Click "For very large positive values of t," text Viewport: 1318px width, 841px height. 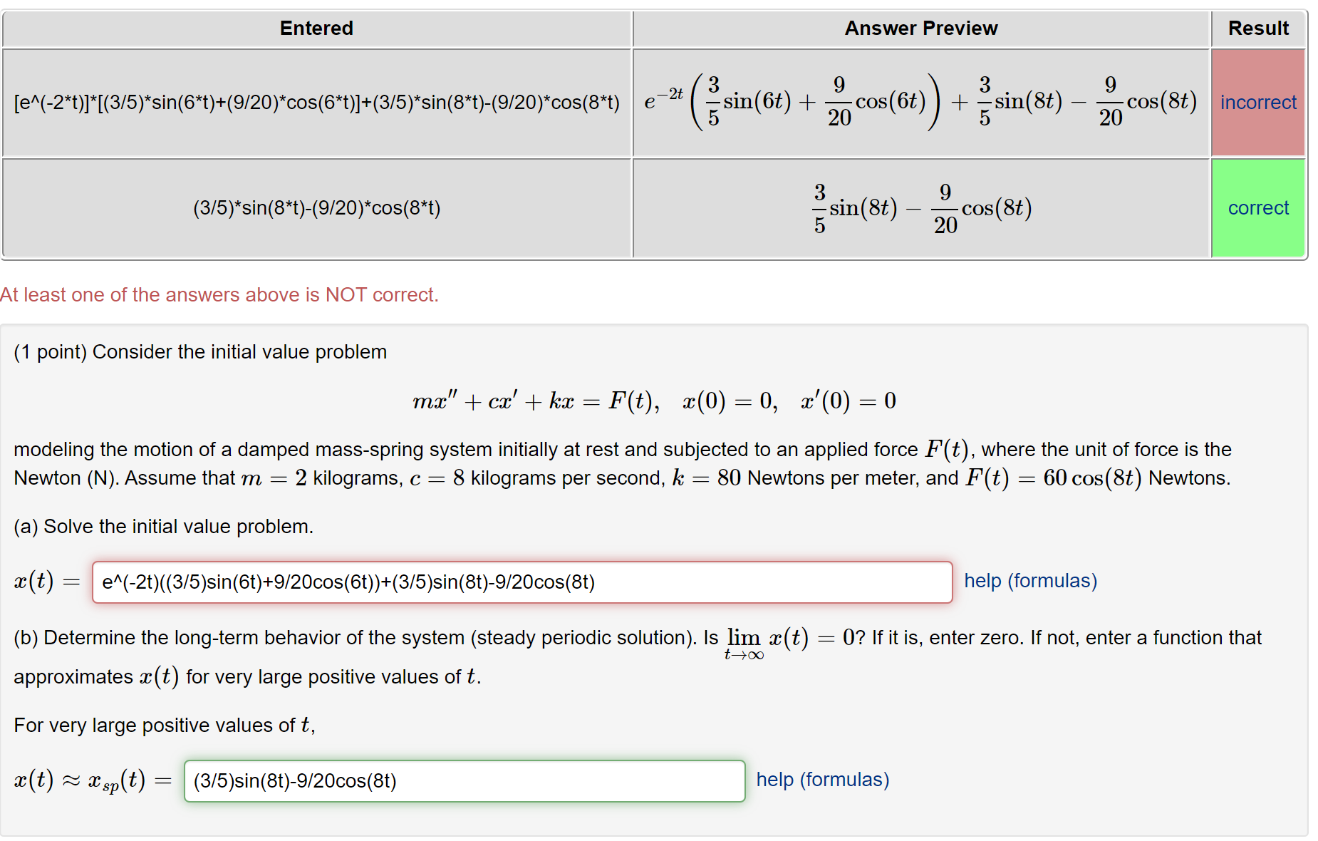165,726
